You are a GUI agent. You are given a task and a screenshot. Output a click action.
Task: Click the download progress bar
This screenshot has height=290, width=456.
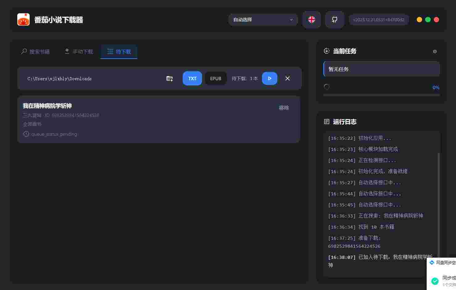pyautogui.click(x=381, y=95)
